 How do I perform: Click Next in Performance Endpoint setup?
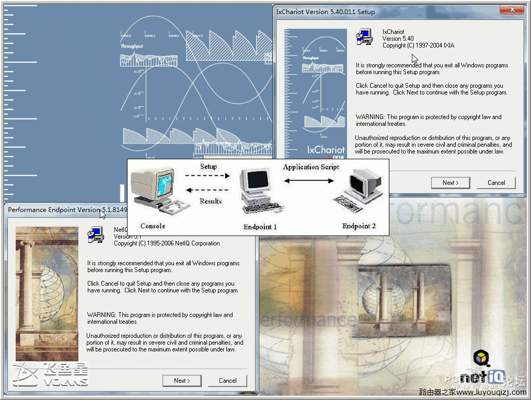[182, 381]
